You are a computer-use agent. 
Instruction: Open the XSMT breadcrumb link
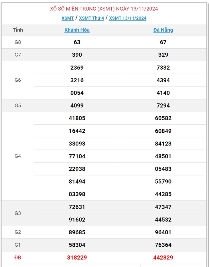(68, 18)
